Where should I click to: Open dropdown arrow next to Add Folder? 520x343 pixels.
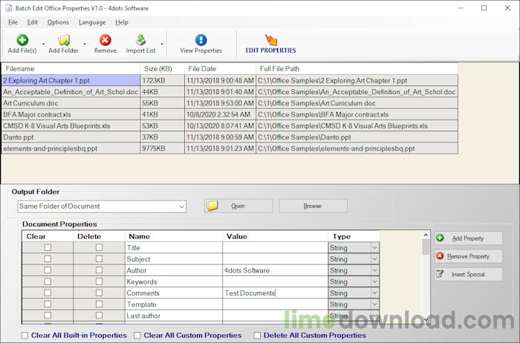tap(85, 44)
